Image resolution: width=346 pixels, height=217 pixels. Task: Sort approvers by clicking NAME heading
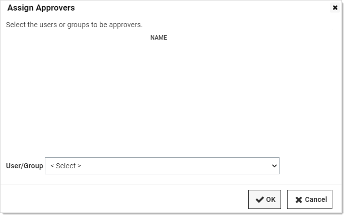pyautogui.click(x=159, y=38)
